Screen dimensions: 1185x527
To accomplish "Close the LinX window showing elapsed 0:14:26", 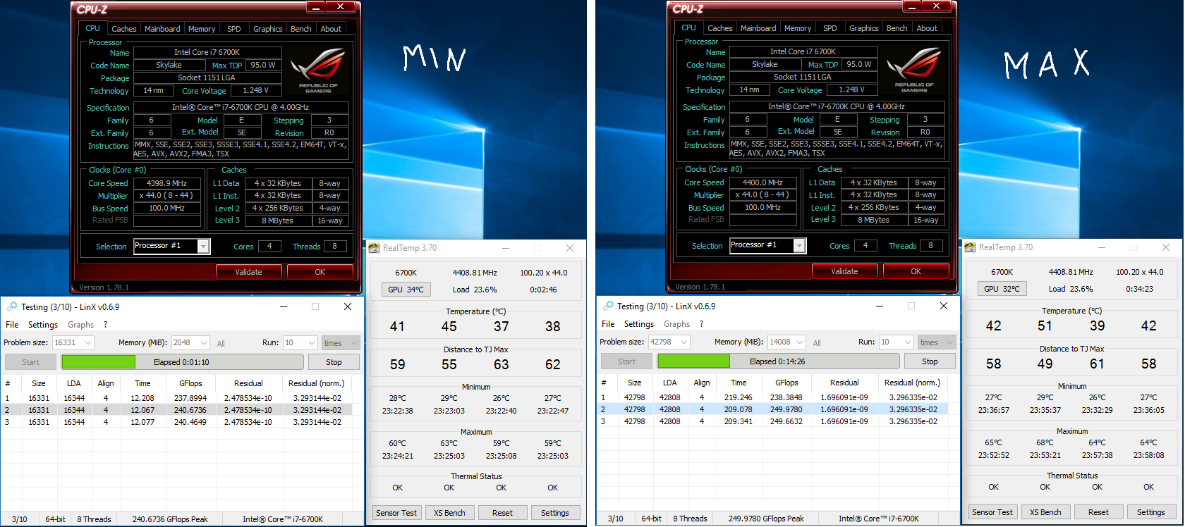I will (x=944, y=306).
